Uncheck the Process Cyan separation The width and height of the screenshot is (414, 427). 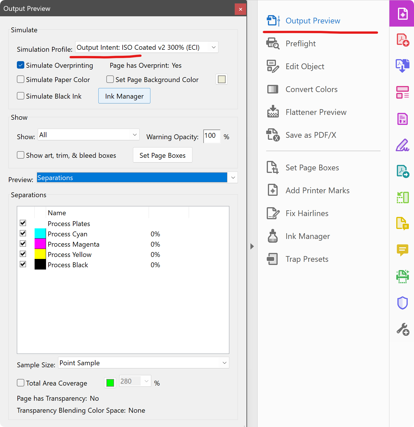23,233
